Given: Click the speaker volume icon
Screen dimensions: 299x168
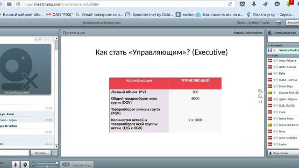Looking at the screenshot, I should pyautogui.click(x=33, y=163).
